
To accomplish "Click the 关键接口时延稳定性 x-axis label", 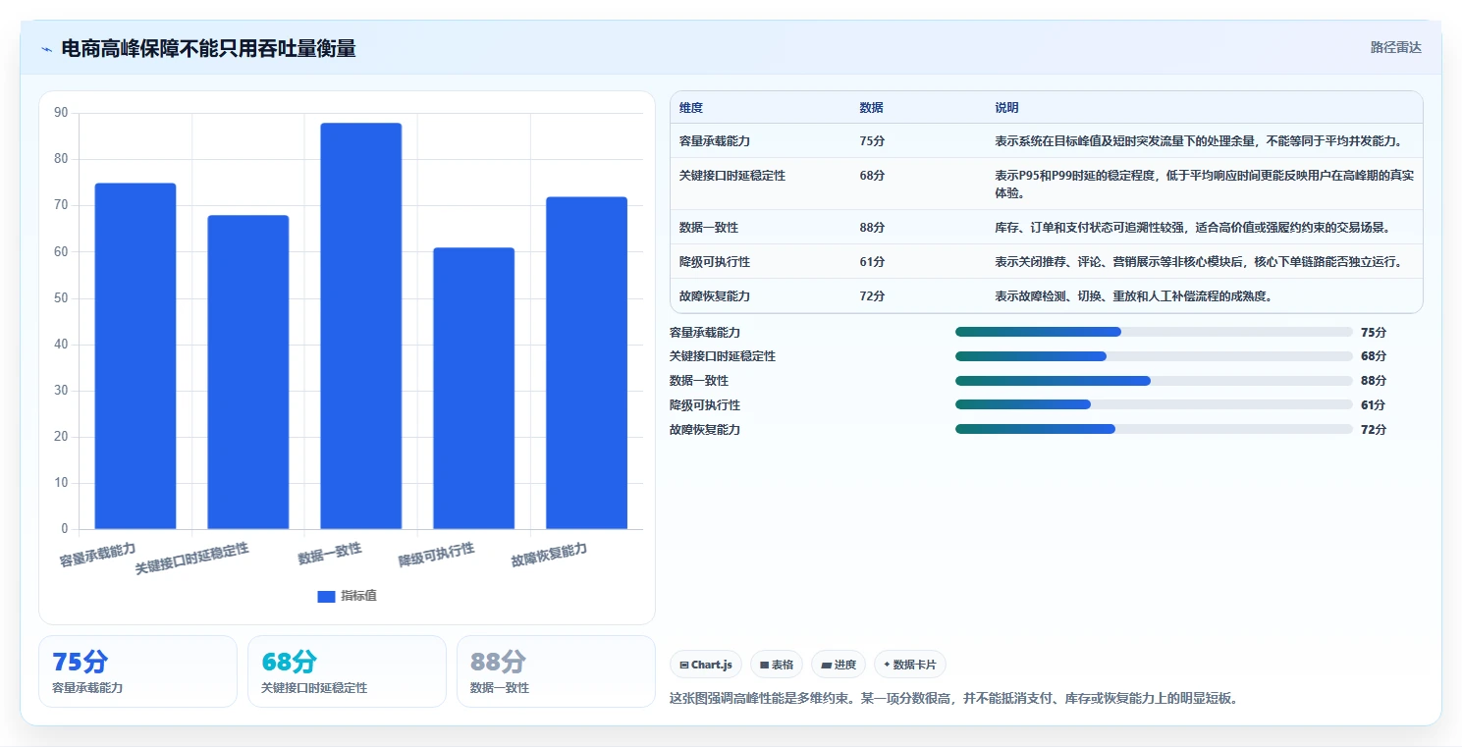I will pyautogui.click(x=191, y=558).
